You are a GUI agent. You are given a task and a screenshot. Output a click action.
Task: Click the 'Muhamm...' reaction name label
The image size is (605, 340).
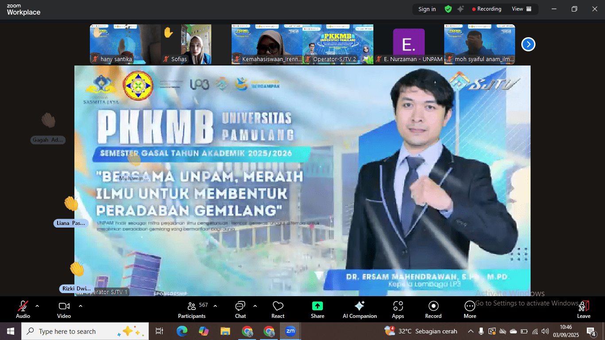134,178
